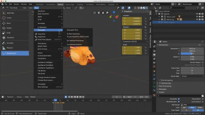Toggle Overwrite checkbox
This screenshot has width=205, height=115.
click(x=179, y=99)
